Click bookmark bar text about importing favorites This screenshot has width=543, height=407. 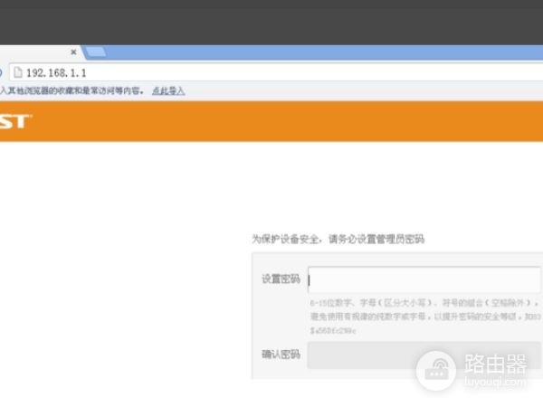click(71, 90)
